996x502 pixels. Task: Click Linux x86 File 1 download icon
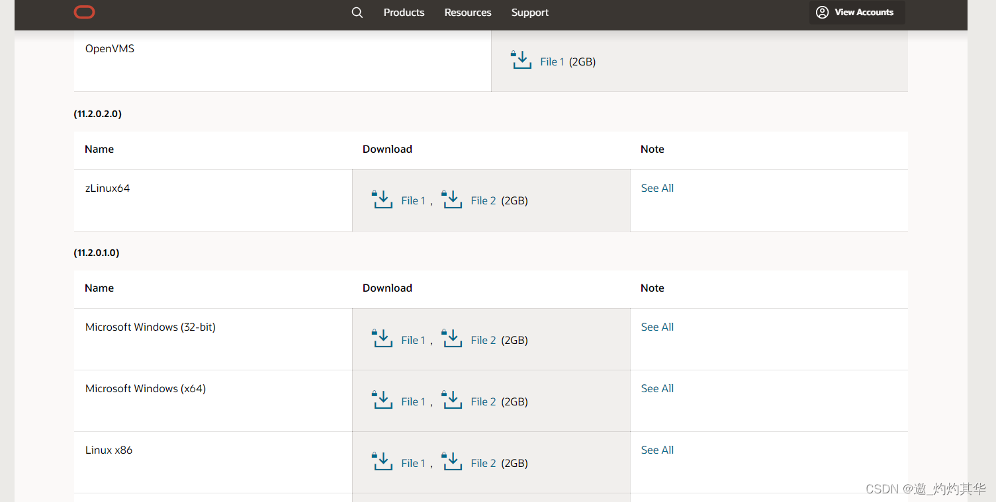pos(383,462)
